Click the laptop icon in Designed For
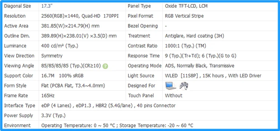280x131 pixels. tap(170, 86)
